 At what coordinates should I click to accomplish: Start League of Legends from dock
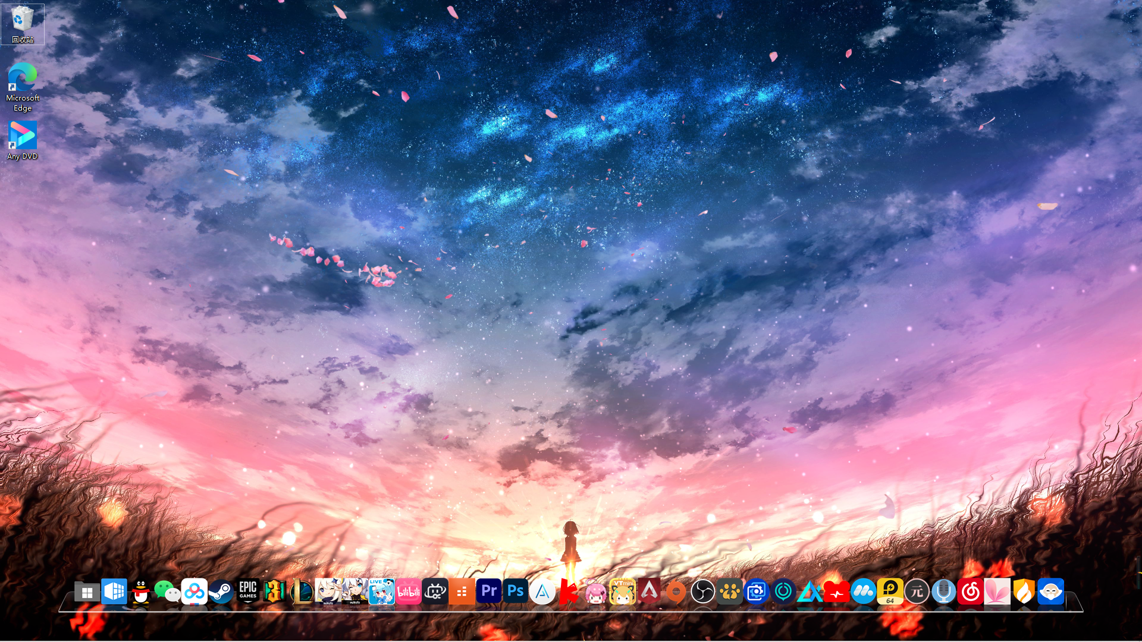301,592
